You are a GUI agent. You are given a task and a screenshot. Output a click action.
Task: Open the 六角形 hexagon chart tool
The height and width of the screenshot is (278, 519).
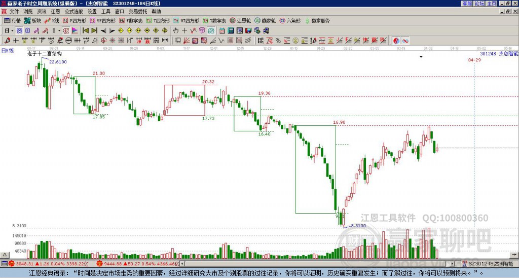[290, 20]
